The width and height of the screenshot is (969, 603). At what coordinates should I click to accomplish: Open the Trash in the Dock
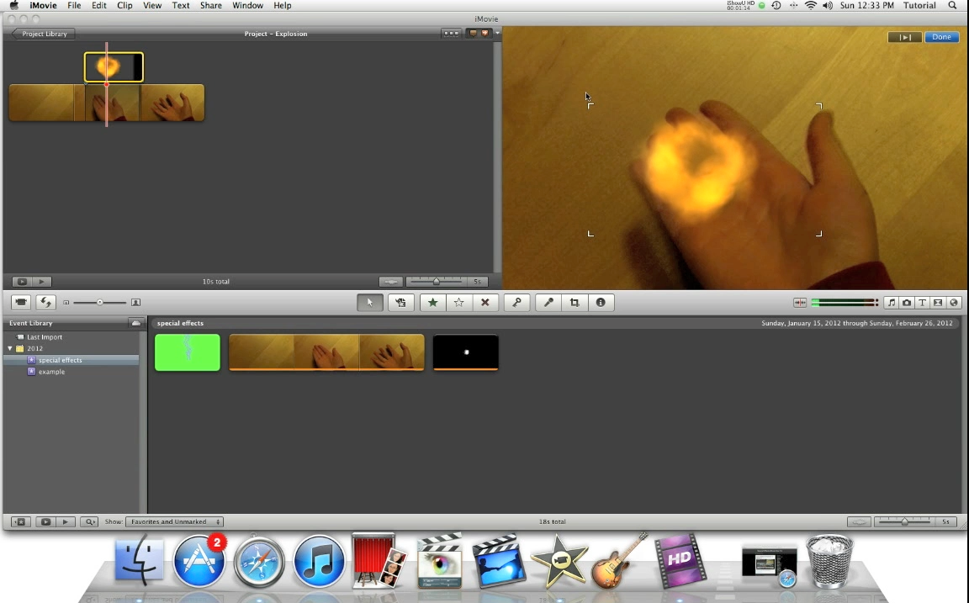830,561
